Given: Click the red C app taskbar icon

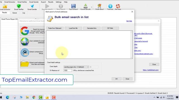Looking at the screenshot, I should [x=54, y=97].
